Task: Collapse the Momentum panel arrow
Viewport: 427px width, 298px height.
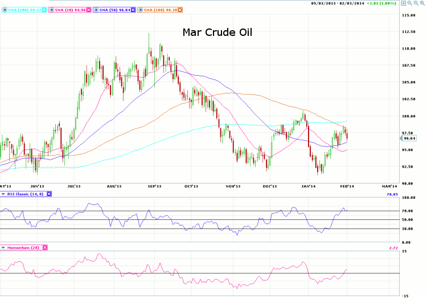Action: [3, 247]
